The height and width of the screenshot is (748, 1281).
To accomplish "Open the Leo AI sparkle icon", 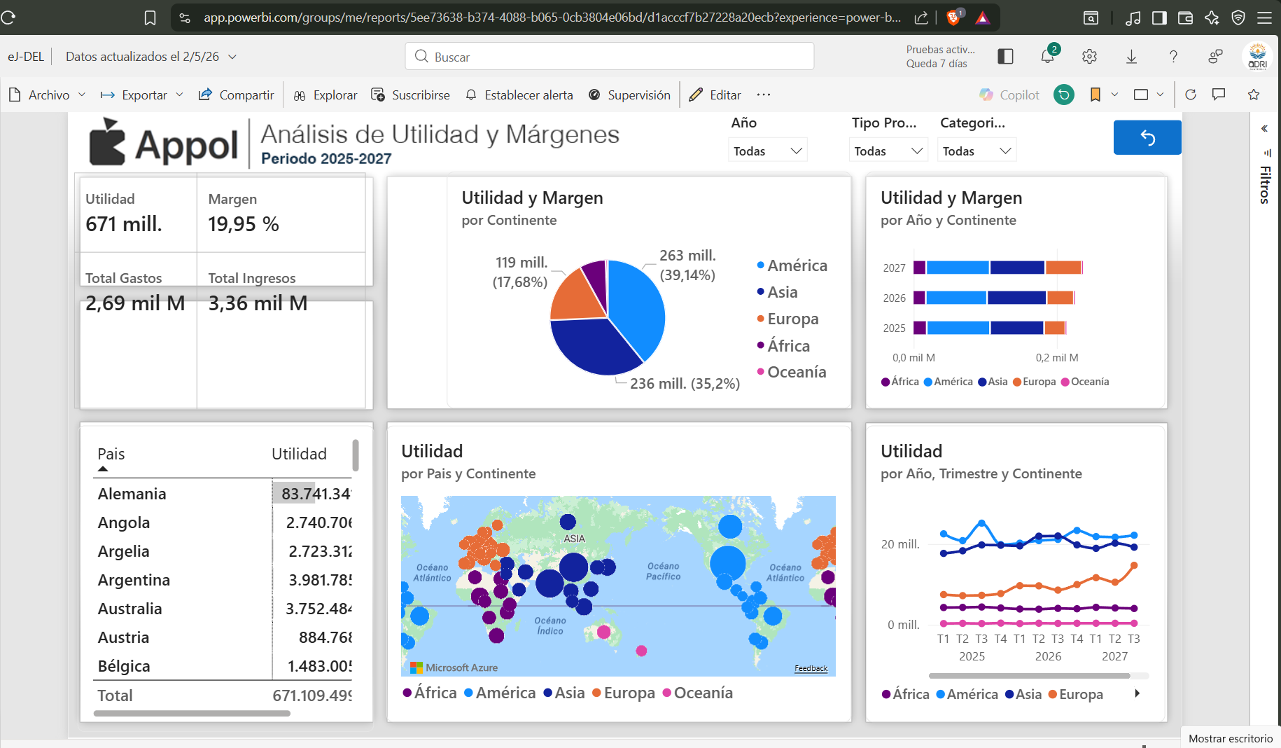I will (1212, 18).
